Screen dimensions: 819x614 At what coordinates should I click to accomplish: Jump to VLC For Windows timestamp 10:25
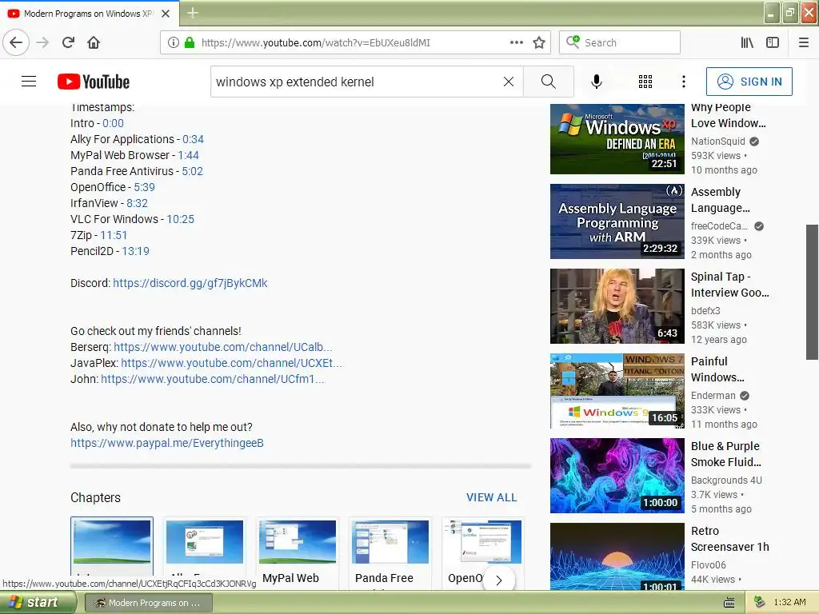pos(180,219)
